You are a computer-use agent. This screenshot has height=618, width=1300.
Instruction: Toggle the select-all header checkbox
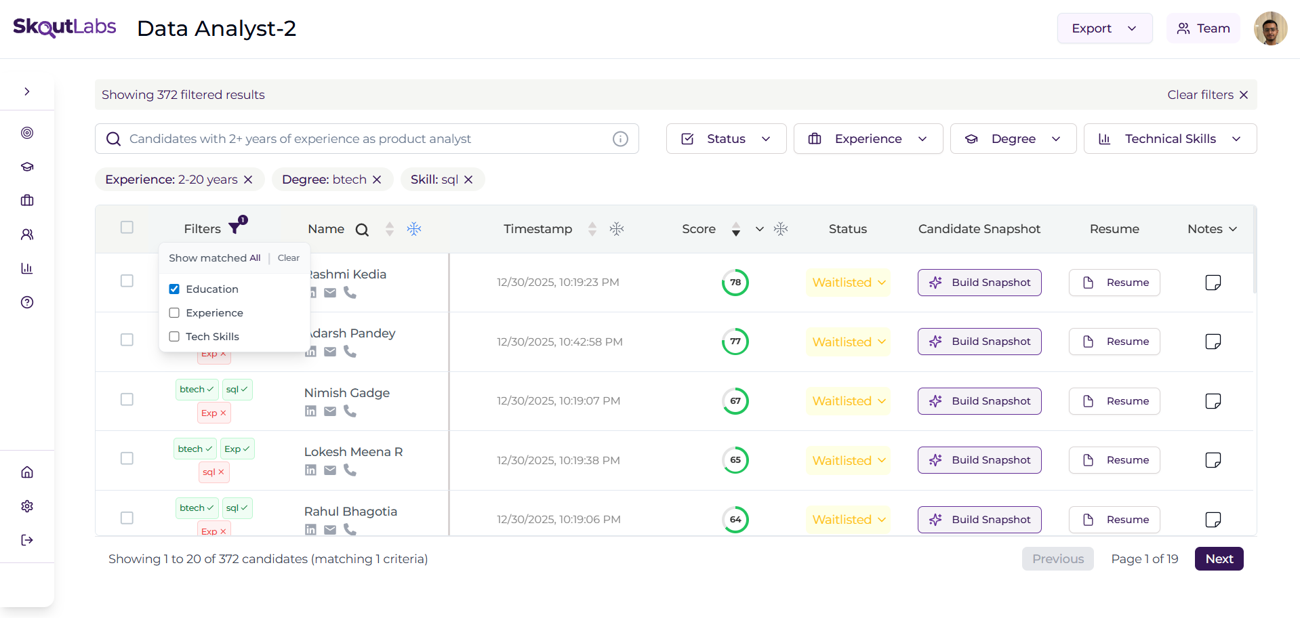tap(127, 227)
